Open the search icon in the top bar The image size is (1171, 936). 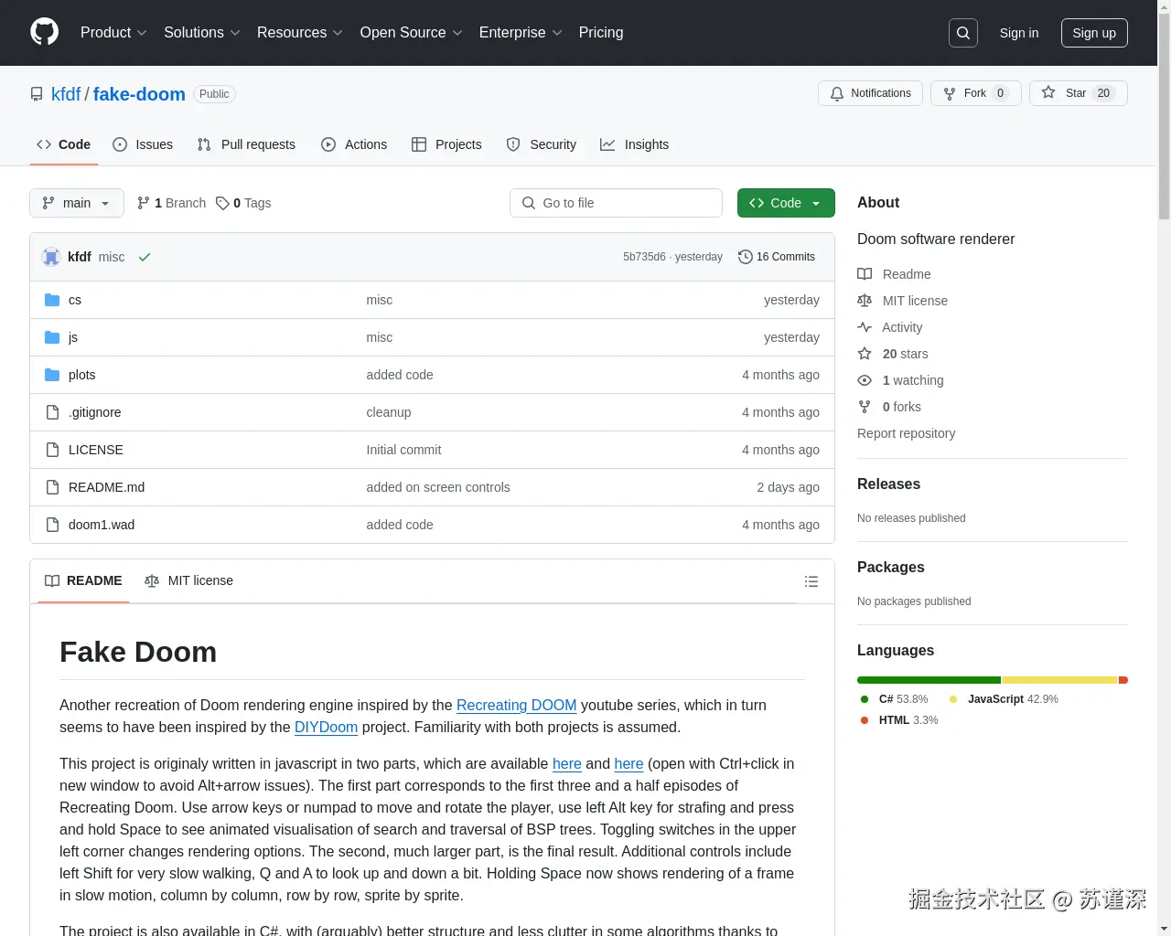point(962,32)
